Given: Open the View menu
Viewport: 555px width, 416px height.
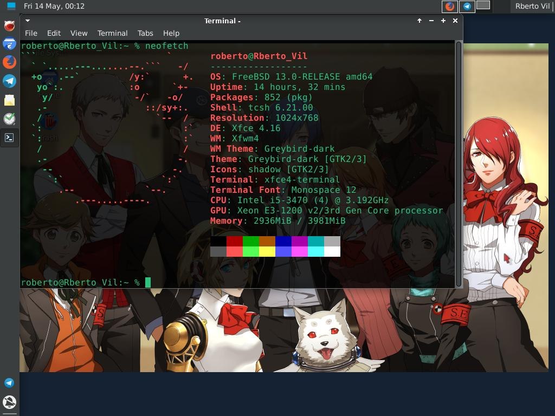Looking at the screenshot, I should pos(79,33).
